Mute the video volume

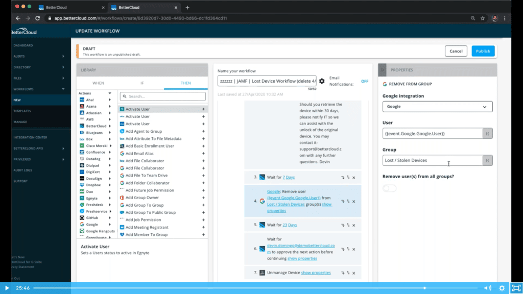[487, 288]
